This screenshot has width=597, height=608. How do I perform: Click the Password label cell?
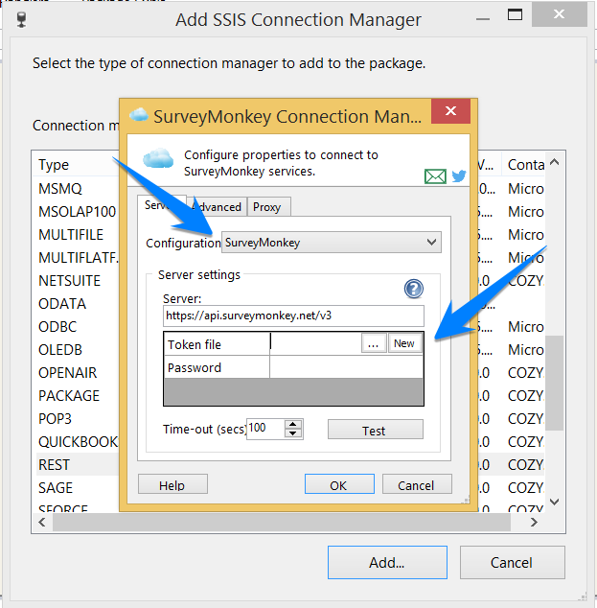[217, 367]
